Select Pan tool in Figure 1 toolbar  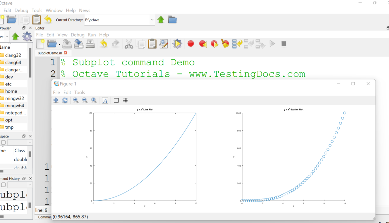click(56, 100)
